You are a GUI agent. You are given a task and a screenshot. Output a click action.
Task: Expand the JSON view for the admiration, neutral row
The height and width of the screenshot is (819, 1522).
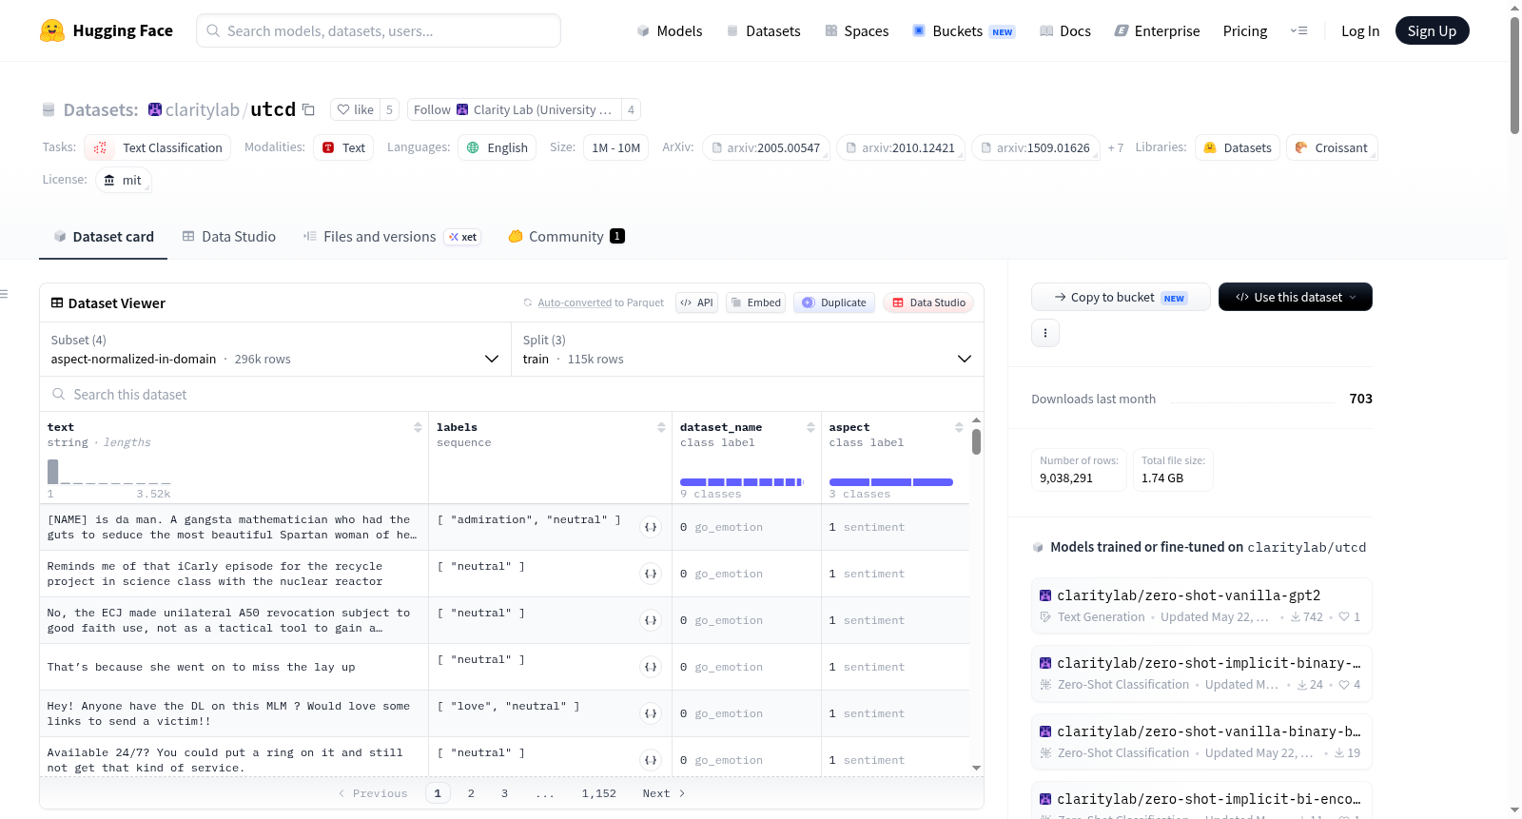point(651,527)
